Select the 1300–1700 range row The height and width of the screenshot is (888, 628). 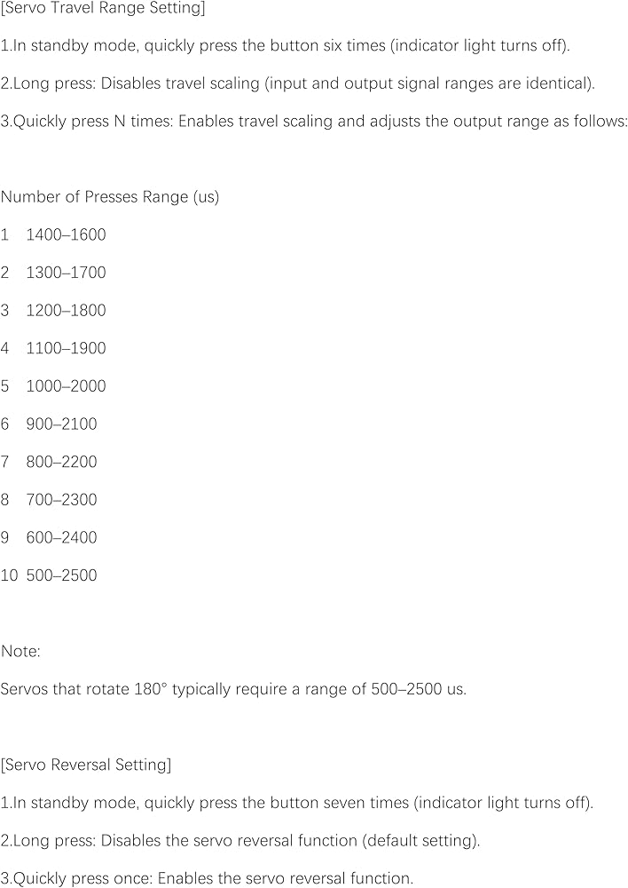tap(53, 273)
